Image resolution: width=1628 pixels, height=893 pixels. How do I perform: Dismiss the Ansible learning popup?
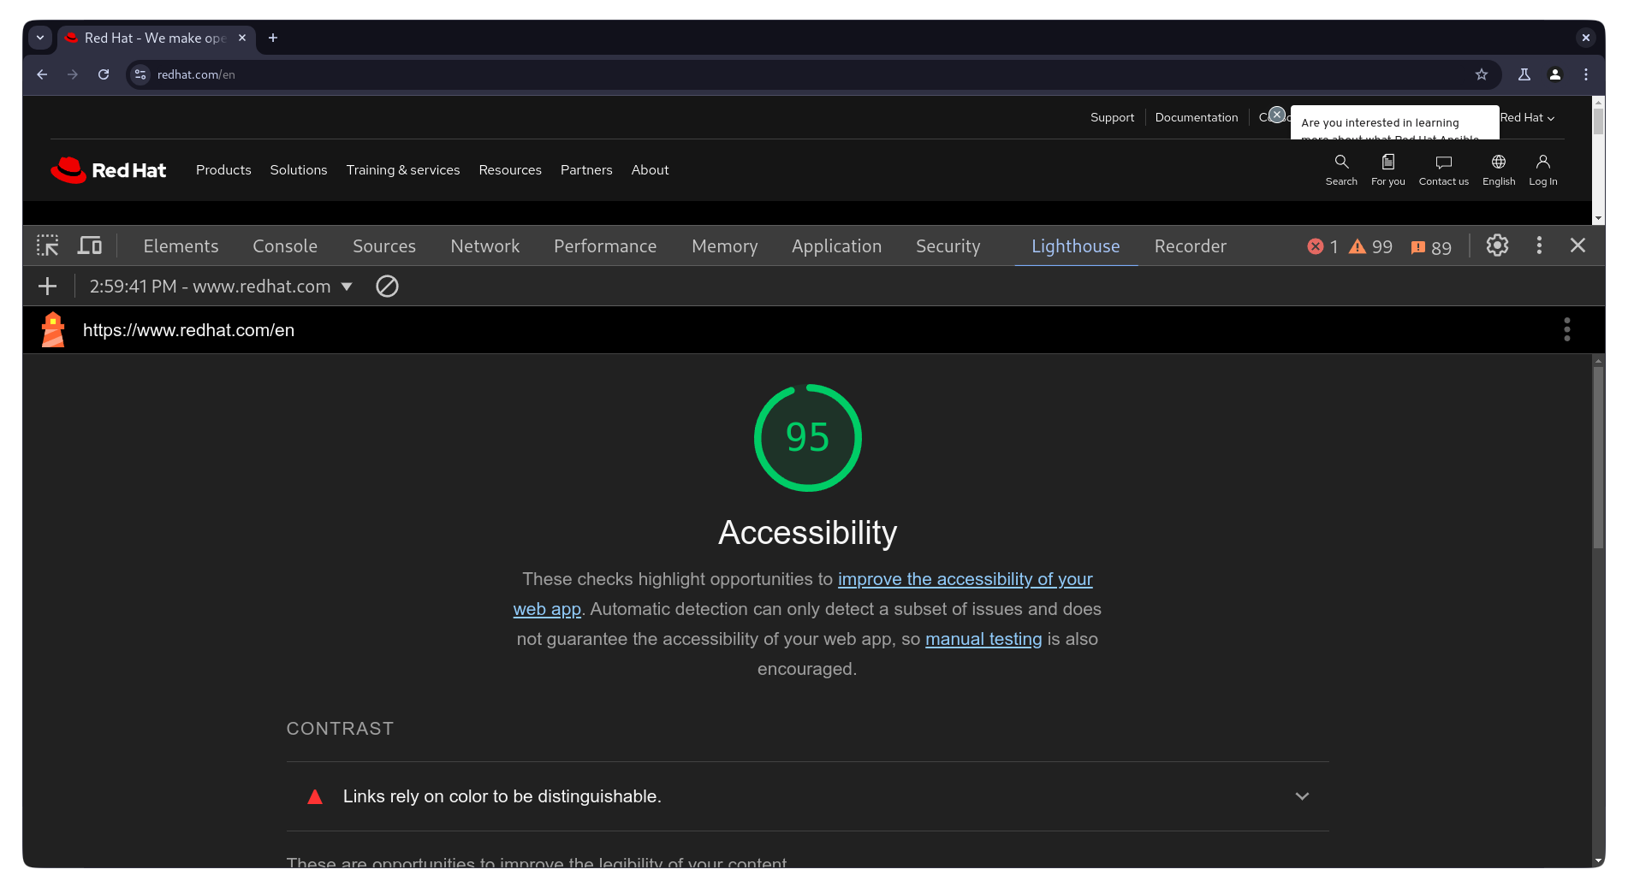[x=1277, y=115]
